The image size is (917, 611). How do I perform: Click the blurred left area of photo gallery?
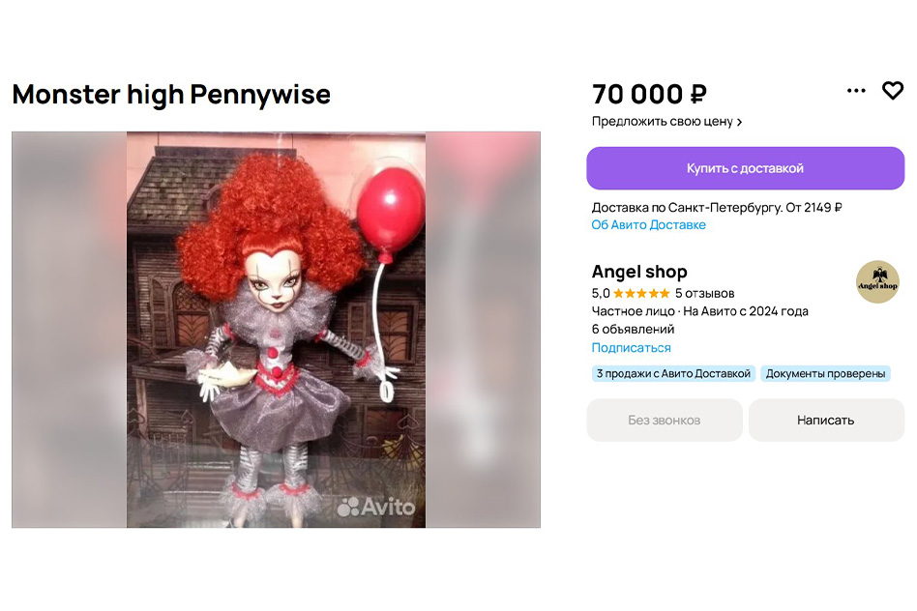tap(69, 330)
